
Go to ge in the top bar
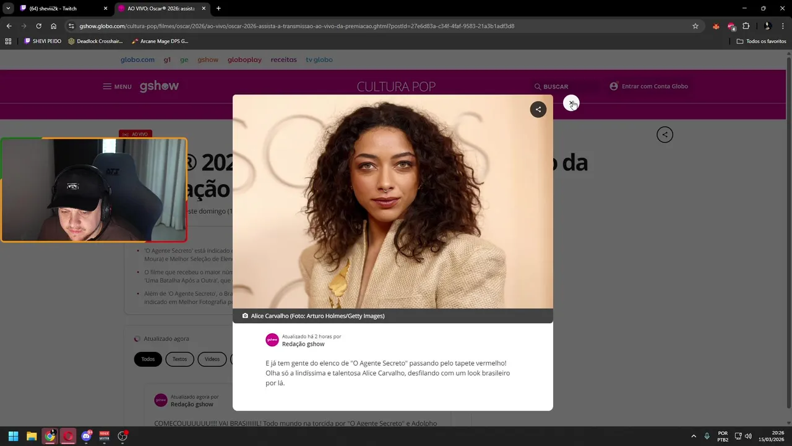click(x=184, y=60)
